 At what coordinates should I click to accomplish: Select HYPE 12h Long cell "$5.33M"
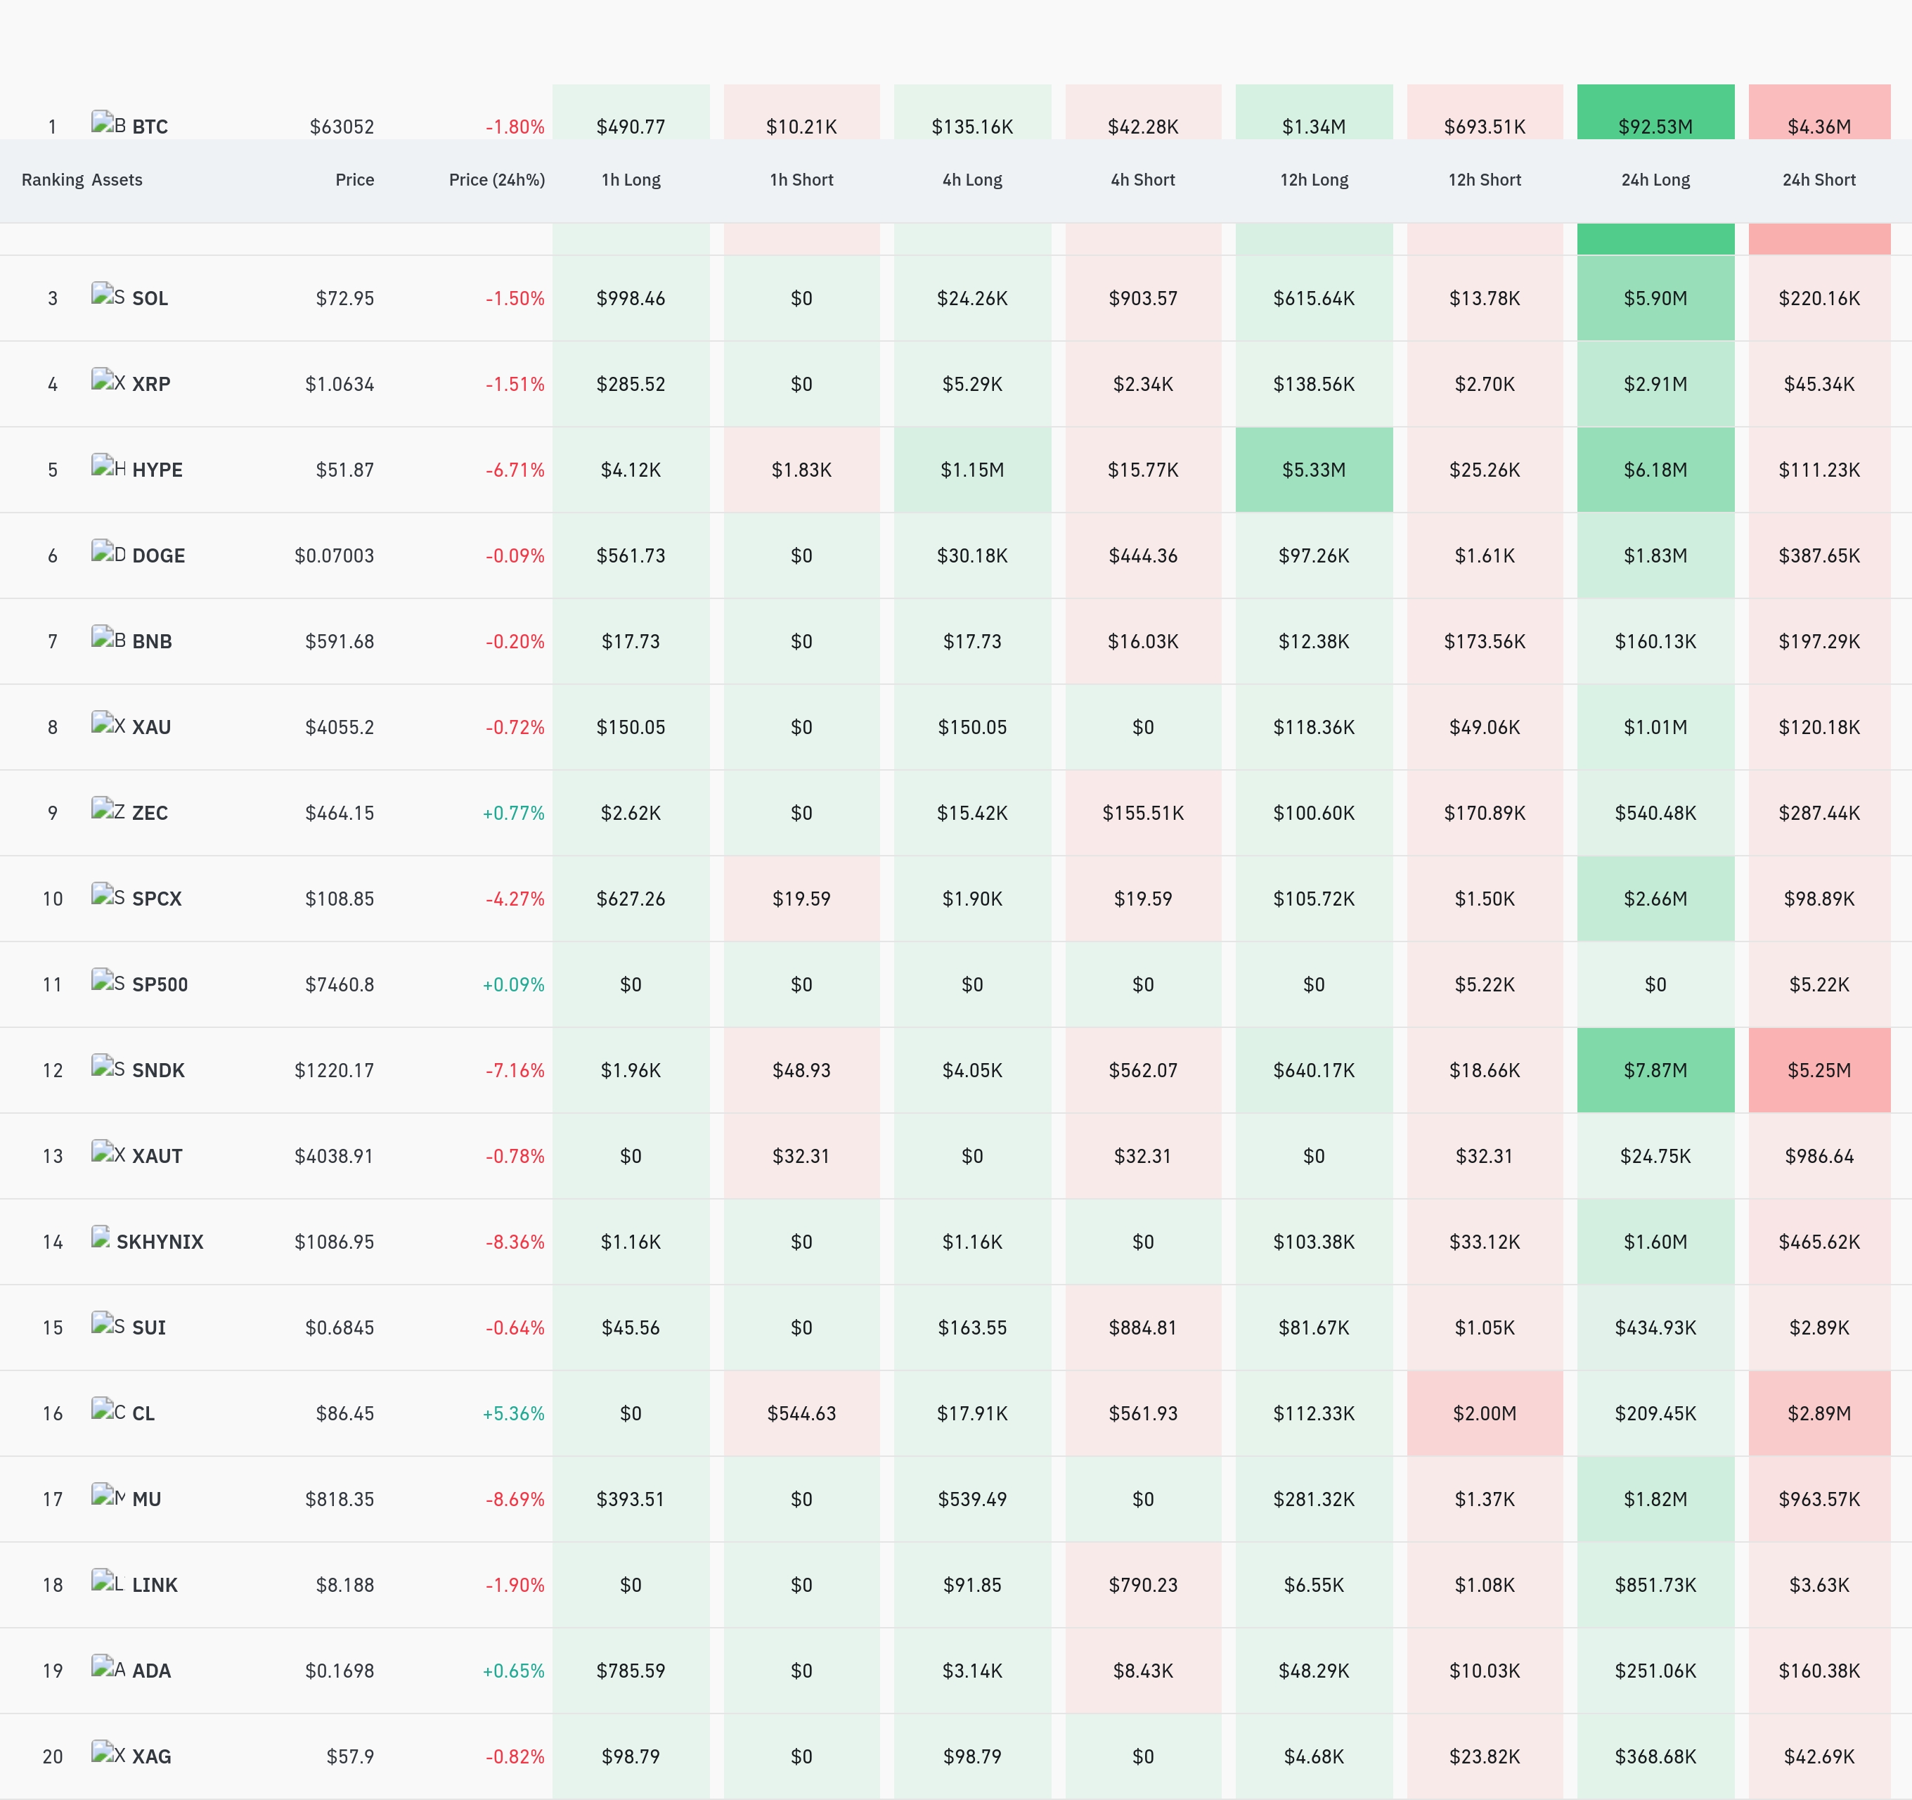point(1314,470)
